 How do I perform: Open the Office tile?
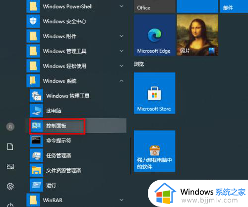coord(155,6)
